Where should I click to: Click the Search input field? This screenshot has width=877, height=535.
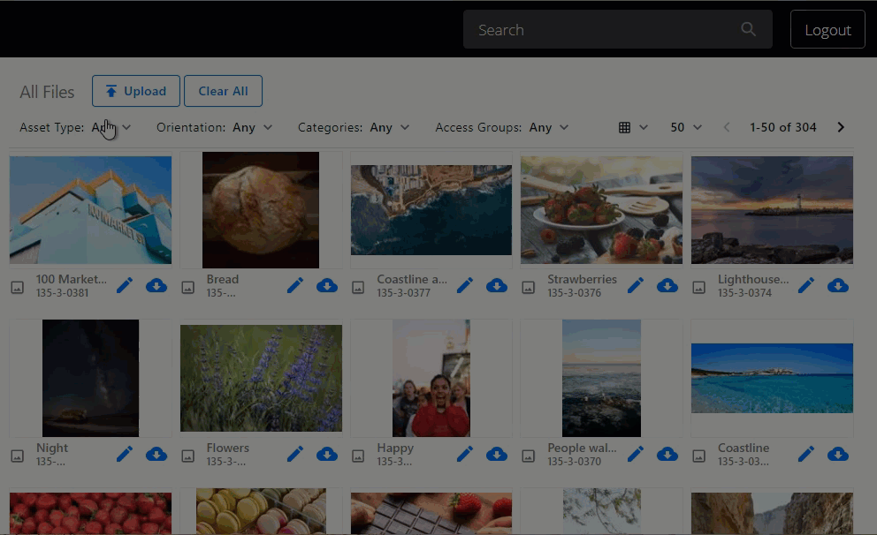617,29
